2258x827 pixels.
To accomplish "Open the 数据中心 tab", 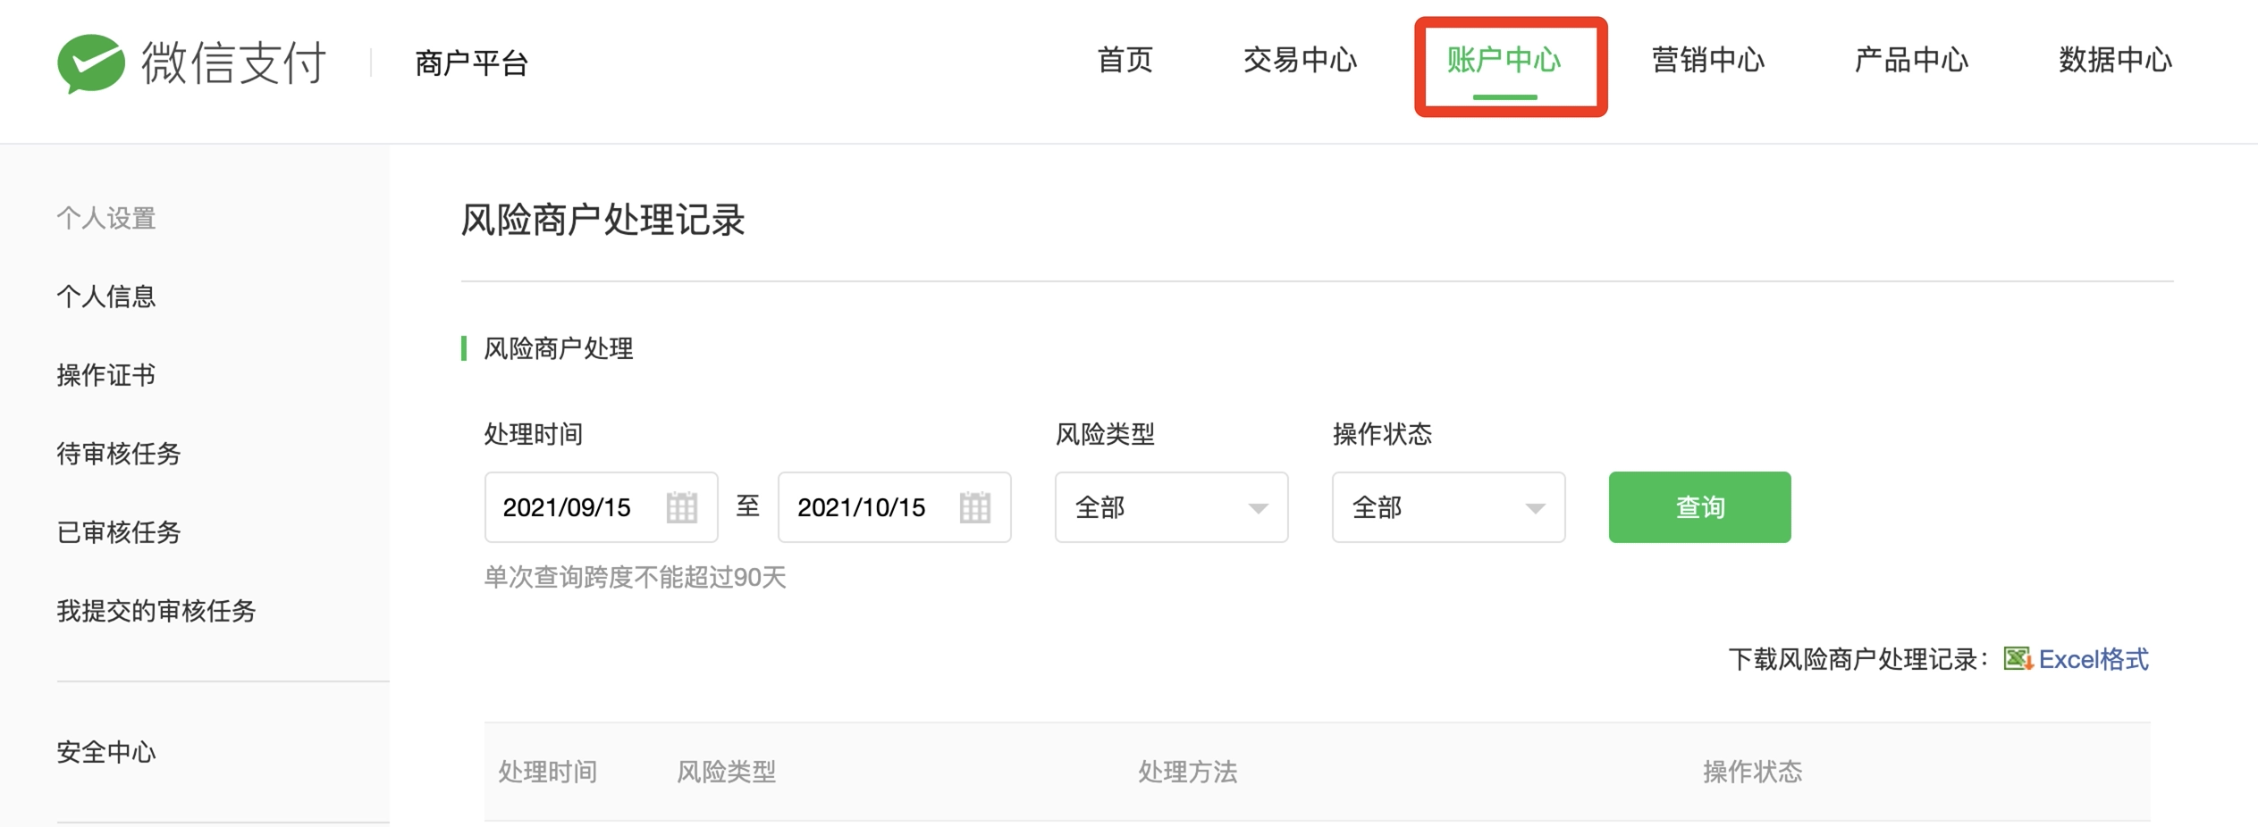I will [2116, 61].
